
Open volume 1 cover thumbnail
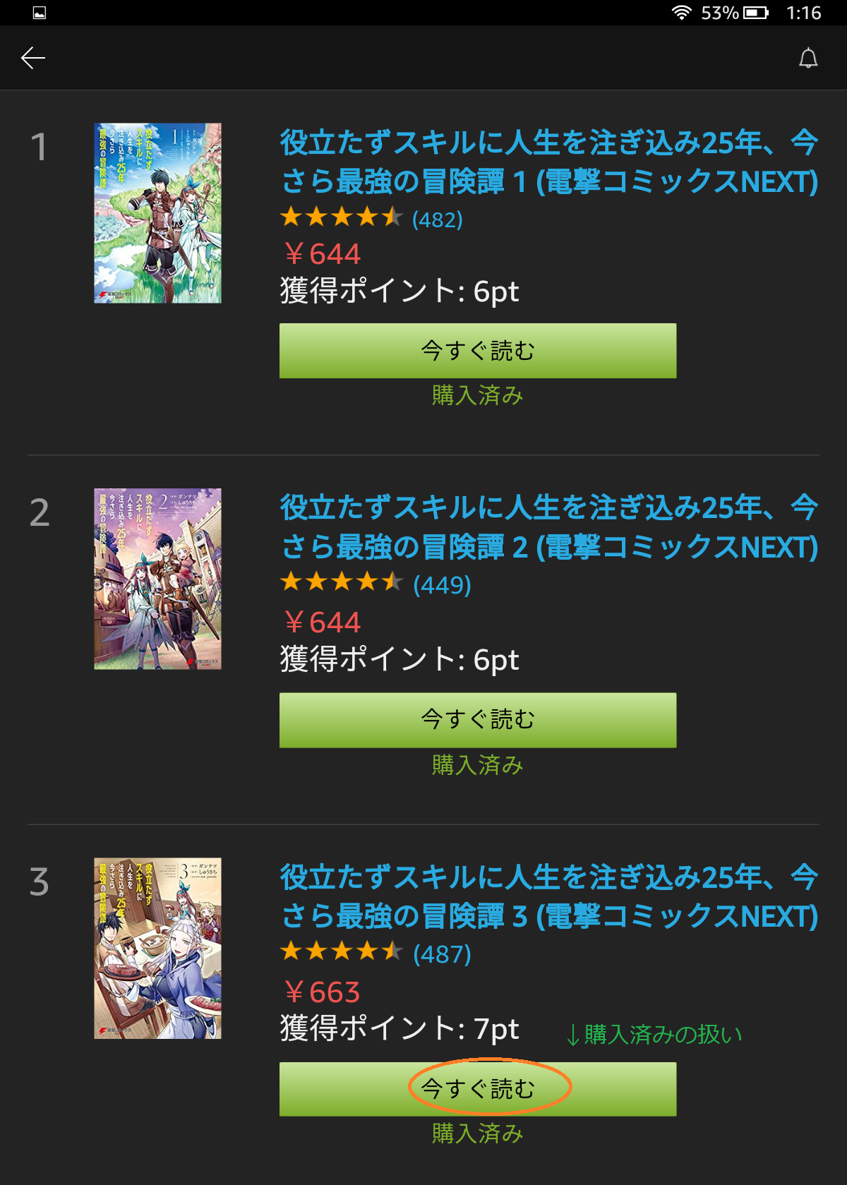point(157,213)
